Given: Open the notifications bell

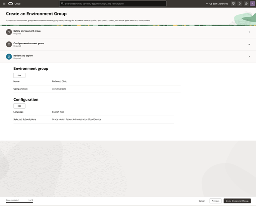Looking at the screenshot, I should point(240,3).
